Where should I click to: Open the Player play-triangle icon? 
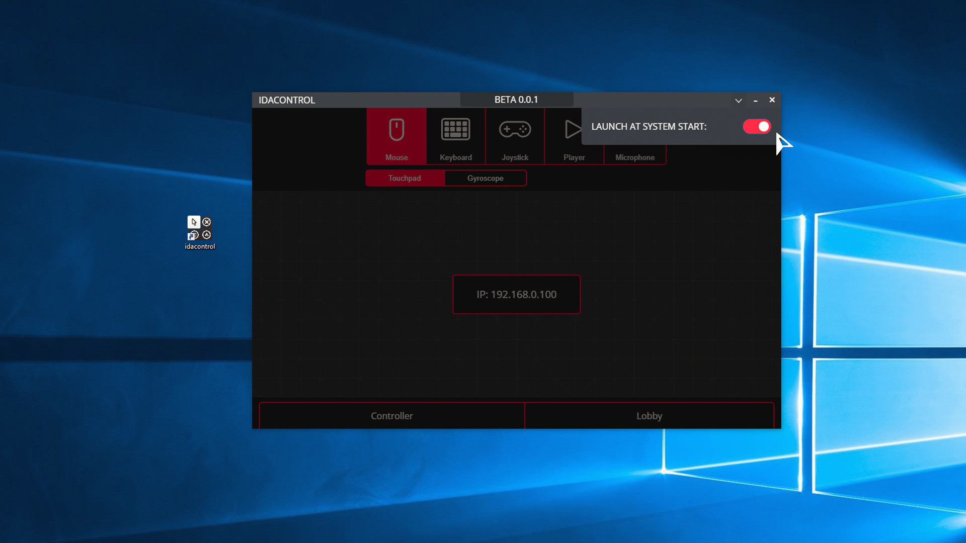[x=572, y=130]
